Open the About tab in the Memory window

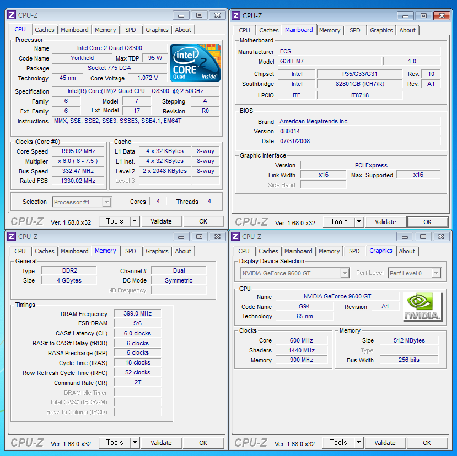tap(183, 251)
